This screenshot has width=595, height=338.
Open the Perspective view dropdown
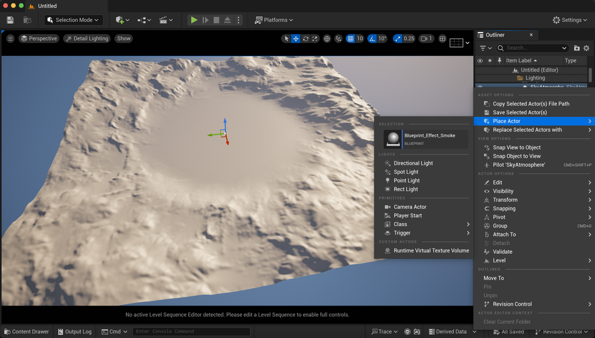point(38,38)
